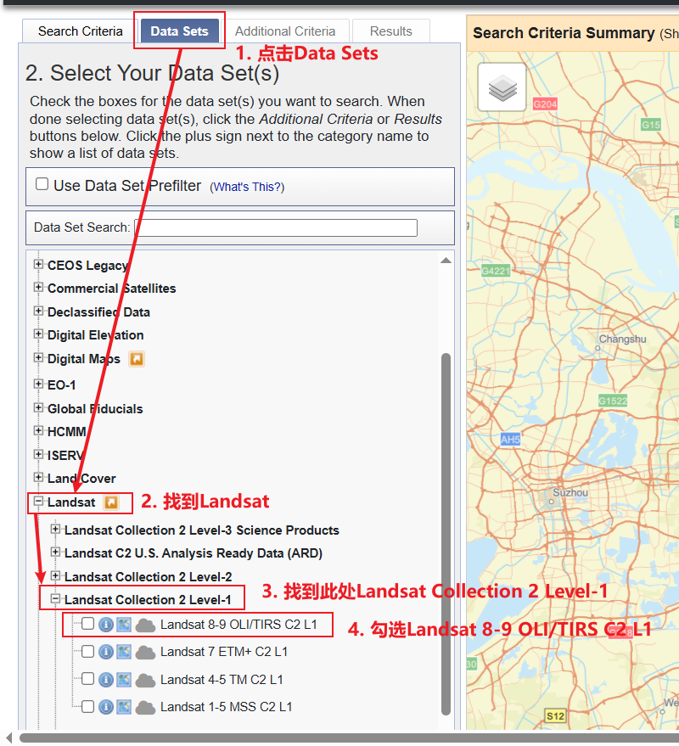Check Landsat 7 ETM+ C2 L1 box

point(87,651)
